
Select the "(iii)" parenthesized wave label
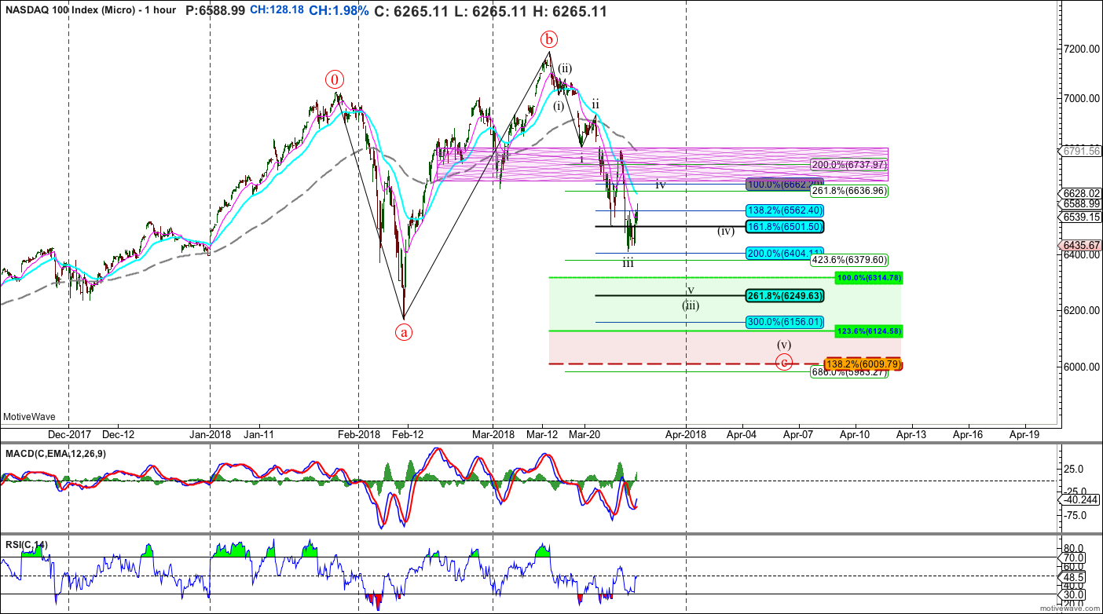691,305
